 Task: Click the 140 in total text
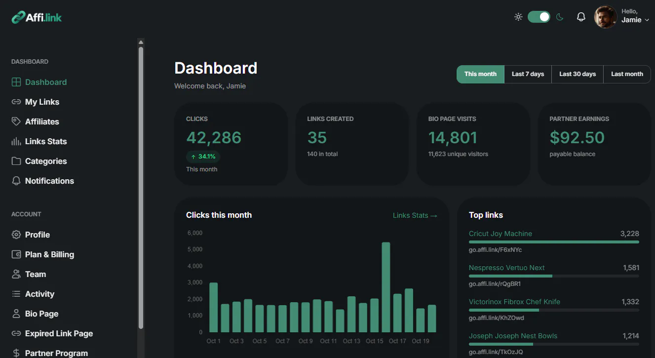pyautogui.click(x=322, y=154)
